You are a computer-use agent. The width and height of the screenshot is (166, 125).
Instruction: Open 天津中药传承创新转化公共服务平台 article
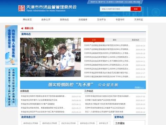pos(105,108)
